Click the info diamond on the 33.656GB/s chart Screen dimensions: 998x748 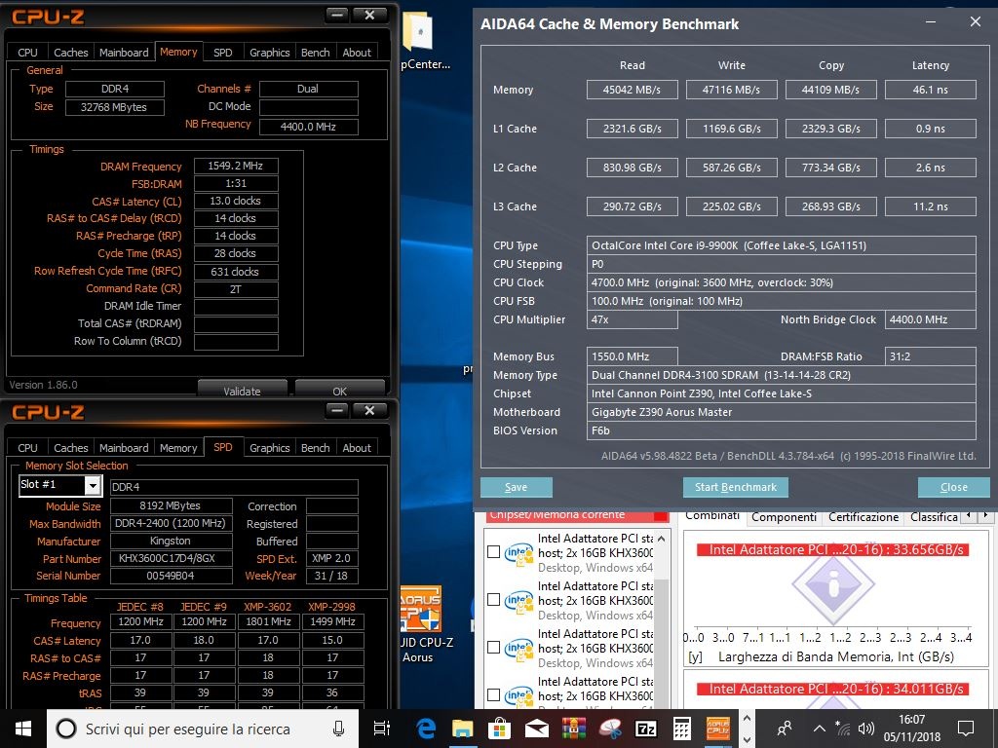(833, 584)
